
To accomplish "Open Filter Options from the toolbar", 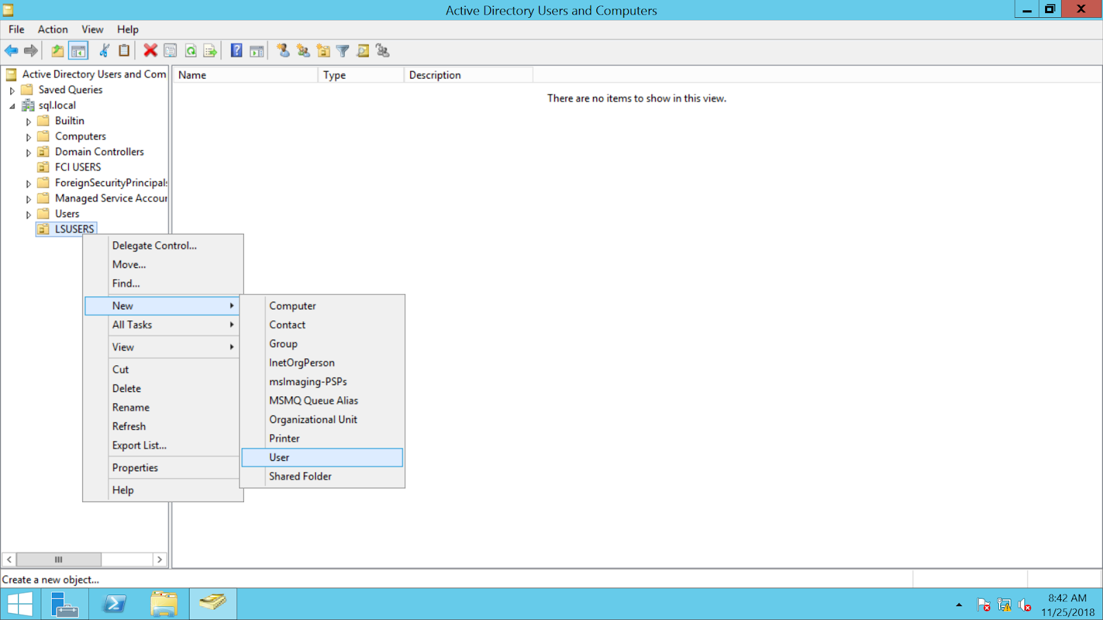I will point(343,50).
